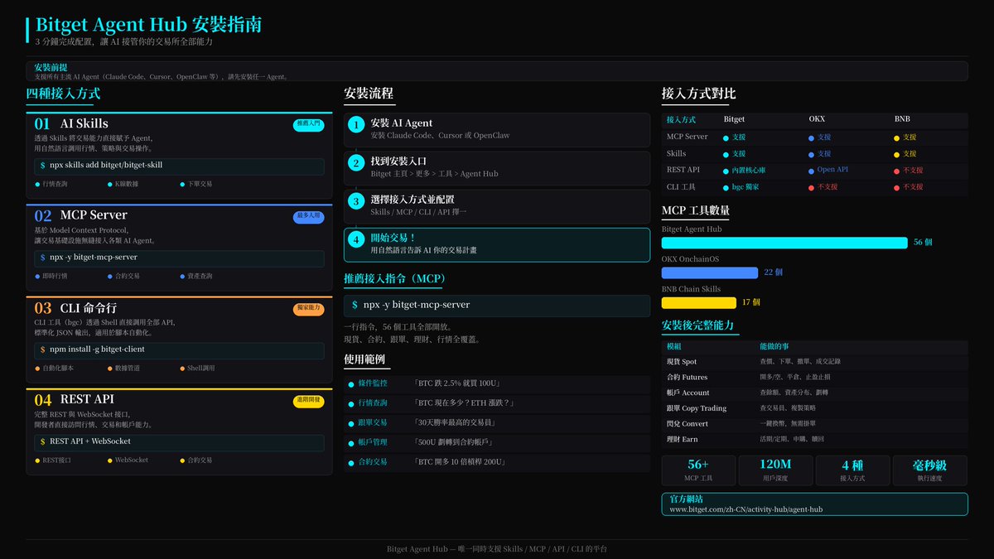Click the '120M 用戶深度' stat card
Viewport: 994px width, 559px height.
pos(775,470)
